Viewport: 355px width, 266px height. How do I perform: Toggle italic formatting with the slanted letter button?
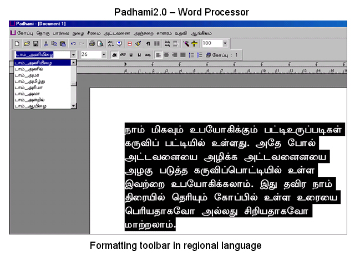pos(123,55)
